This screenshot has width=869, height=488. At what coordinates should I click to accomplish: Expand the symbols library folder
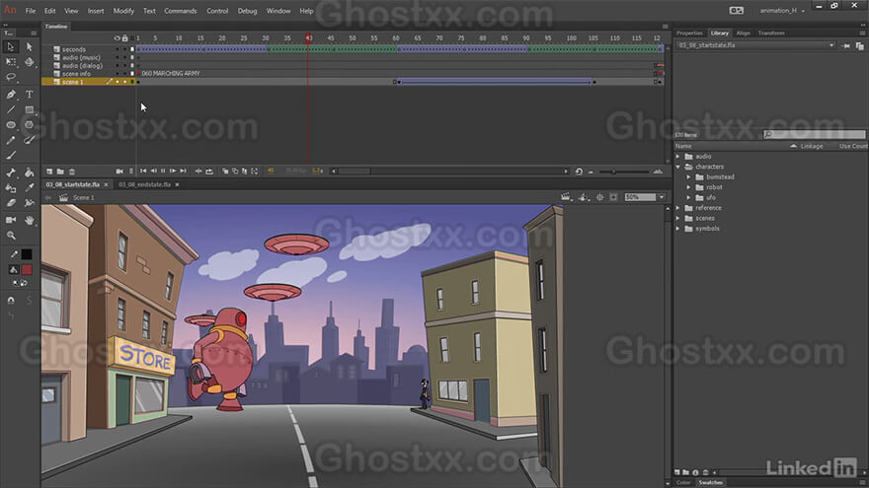(x=677, y=229)
